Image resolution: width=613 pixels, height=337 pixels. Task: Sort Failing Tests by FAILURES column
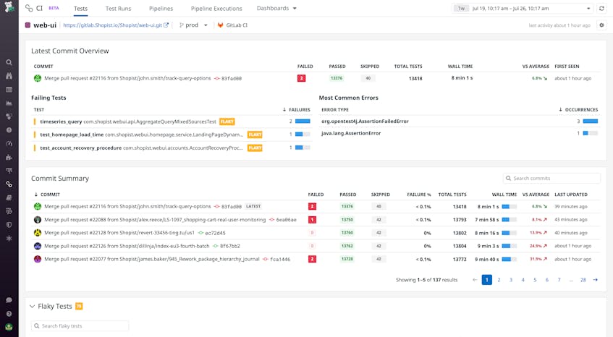tap(296, 110)
